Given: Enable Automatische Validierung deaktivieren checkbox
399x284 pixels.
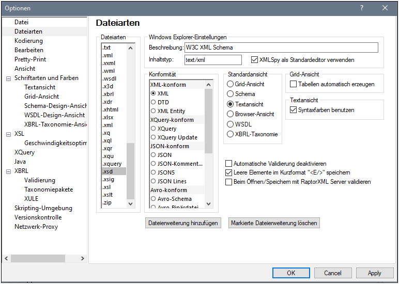Looking at the screenshot, I should [229, 164].
